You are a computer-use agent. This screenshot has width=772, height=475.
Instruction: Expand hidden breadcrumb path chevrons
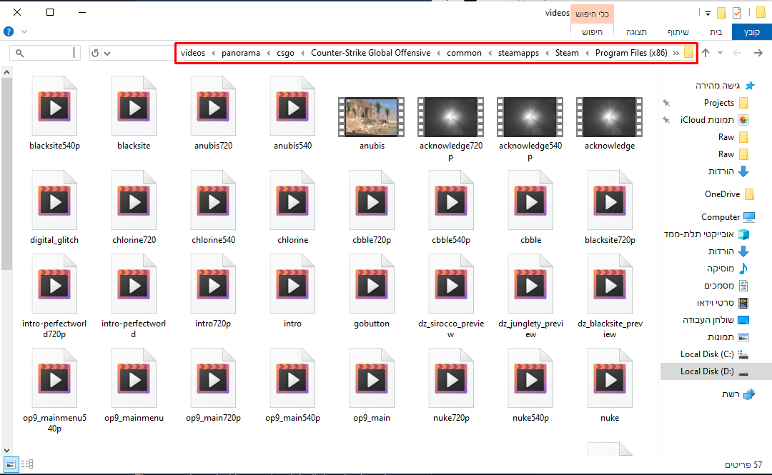676,53
